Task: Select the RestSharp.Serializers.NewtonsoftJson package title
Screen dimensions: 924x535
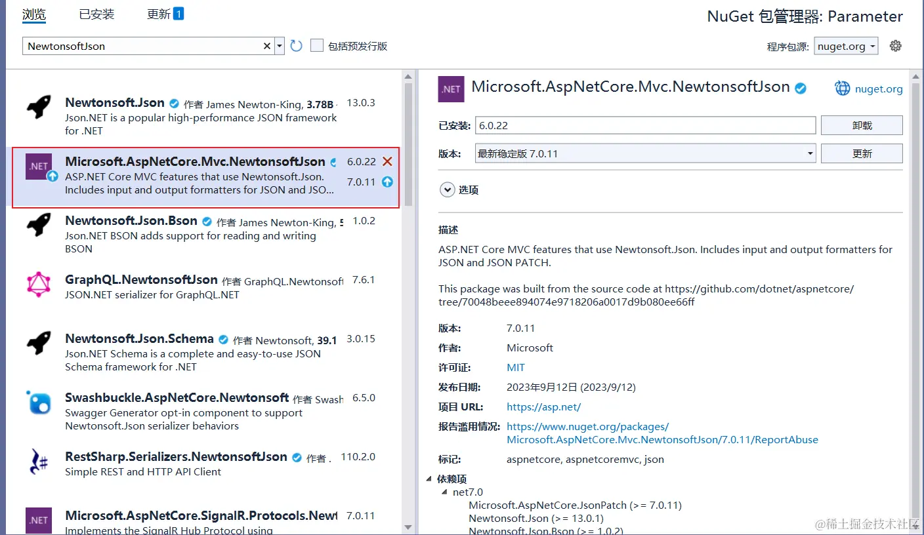Action: [x=176, y=457]
